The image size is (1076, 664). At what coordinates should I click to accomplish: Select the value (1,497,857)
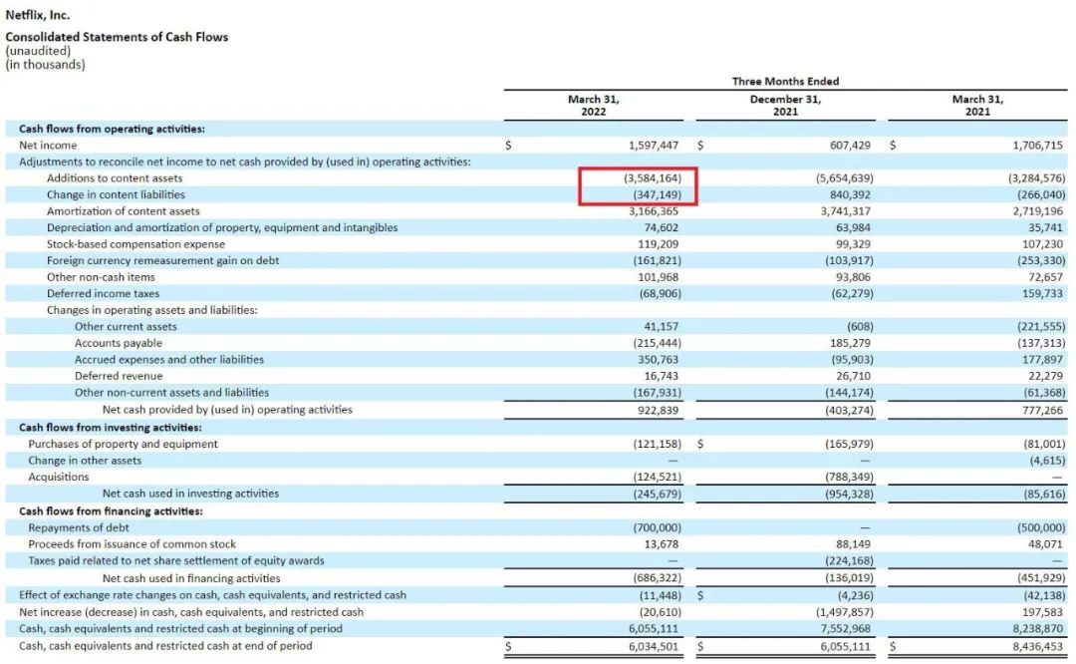pos(845,612)
